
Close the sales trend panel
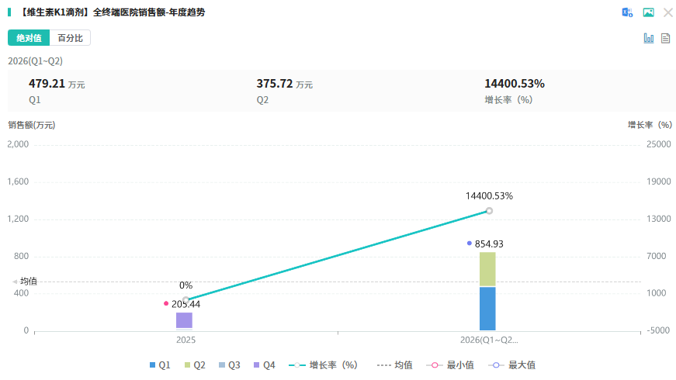(667, 12)
